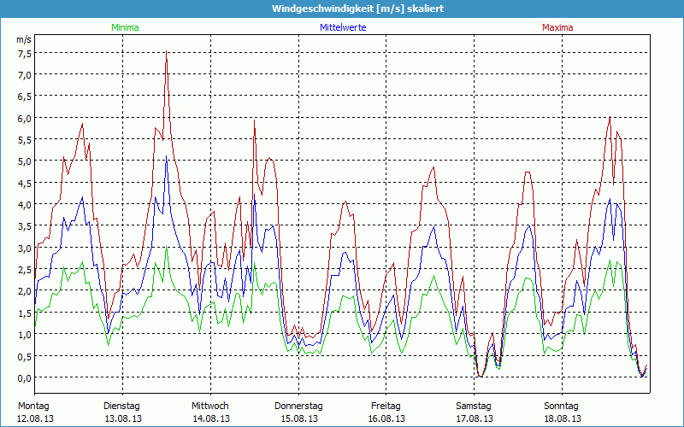Click the '7,0' y-axis value
This screenshot has height=427, width=684.
pyautogui.click(x=25, y=75)
